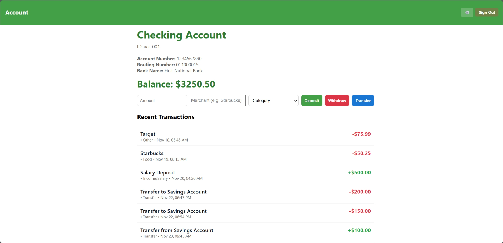Image resolution: width=503 pixels, height=243 pixels.
Task: Click the Balance amount text
Action: click(x=176, y=84)
